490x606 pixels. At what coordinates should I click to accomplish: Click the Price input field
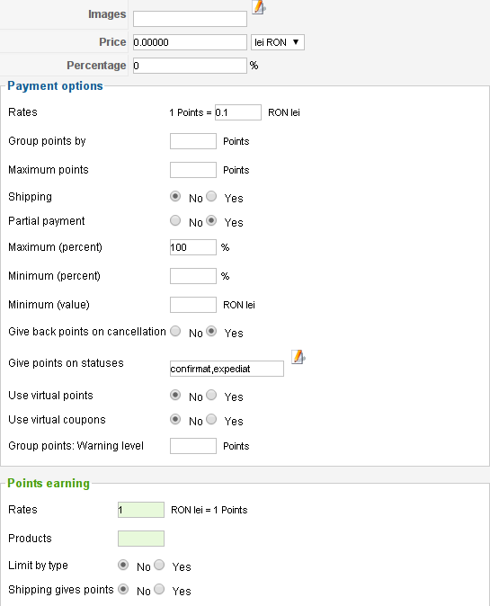tap(190, 42)
